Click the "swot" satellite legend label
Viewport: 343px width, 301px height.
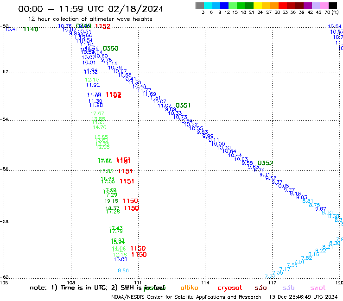pos(318,288)
